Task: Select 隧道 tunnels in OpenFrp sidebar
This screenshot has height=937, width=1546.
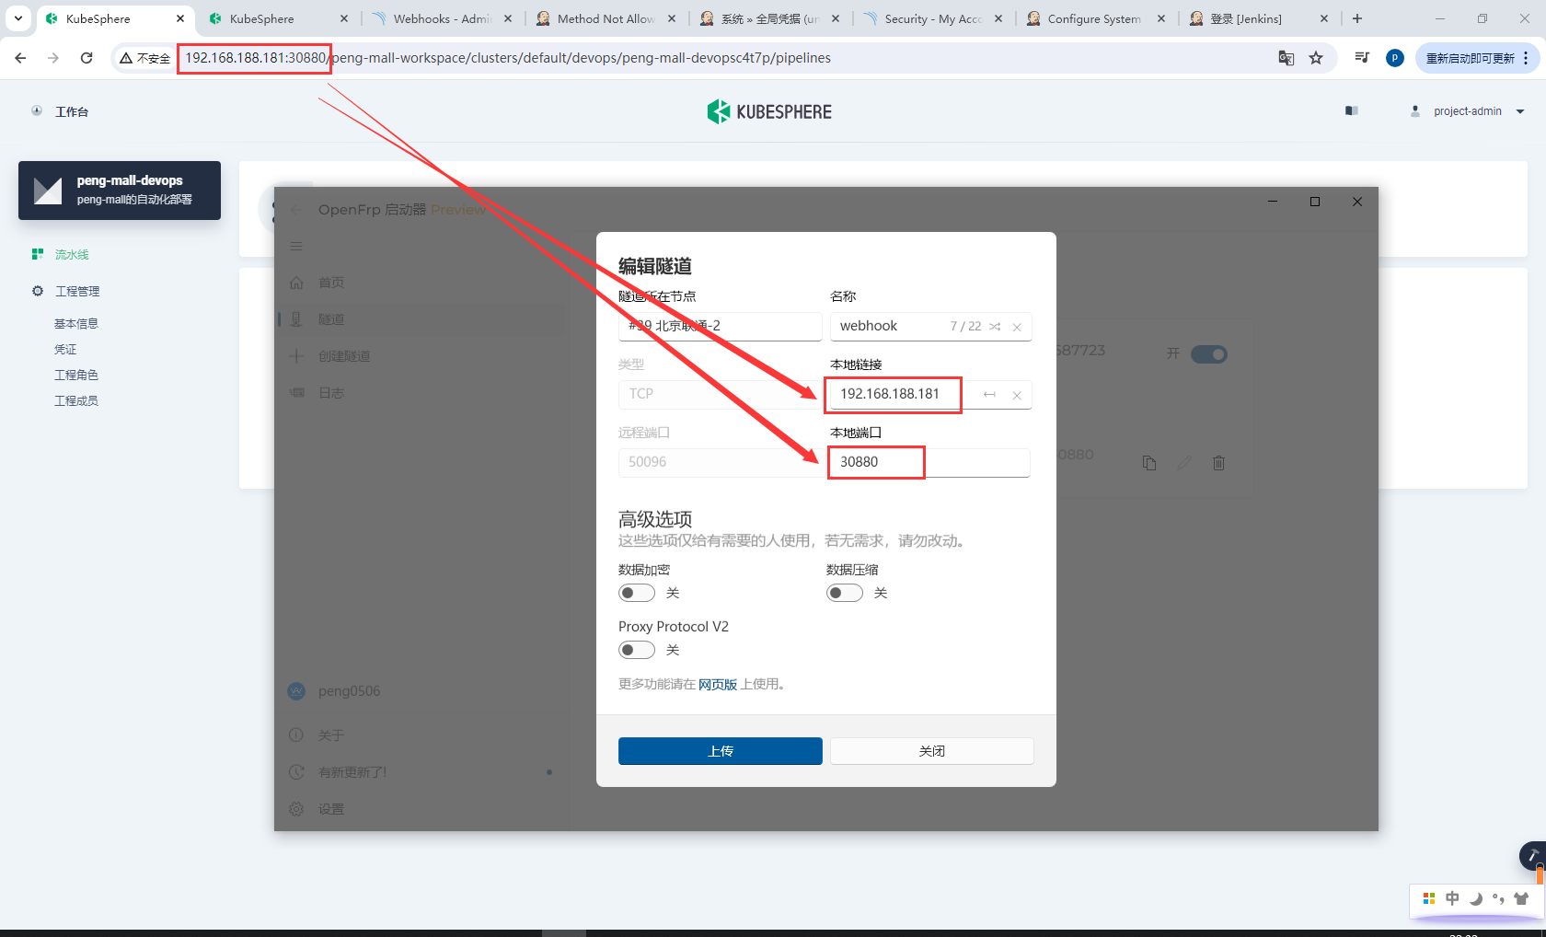Action: [x=421, y=319]
